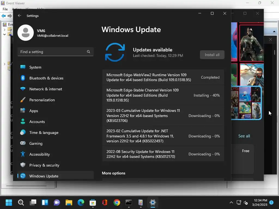Launch Chat app from taskbar
Viewport: 279px width, 209px height.
pyautogui.click(x=57, y=202)
